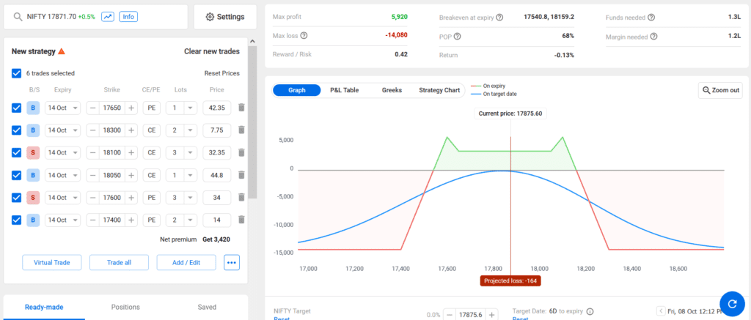Decrease NIFTY Target 17875.6 with minus

pos(450,315)
